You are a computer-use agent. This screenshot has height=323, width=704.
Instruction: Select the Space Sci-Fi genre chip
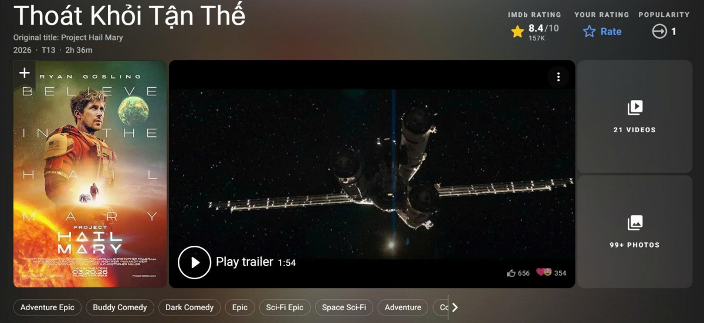click(344, 307)
